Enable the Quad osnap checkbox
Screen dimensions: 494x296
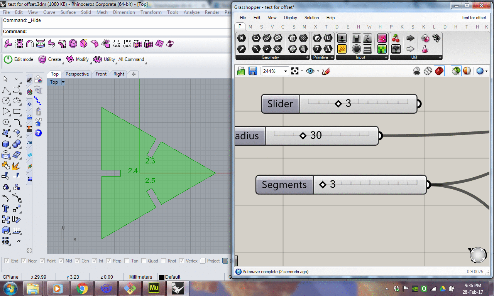pyautogui.click(x=144, y=261)
